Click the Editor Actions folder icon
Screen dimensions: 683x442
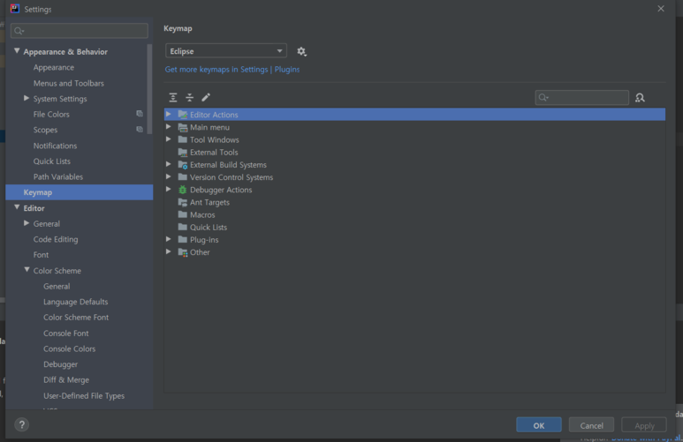point(183,115)
